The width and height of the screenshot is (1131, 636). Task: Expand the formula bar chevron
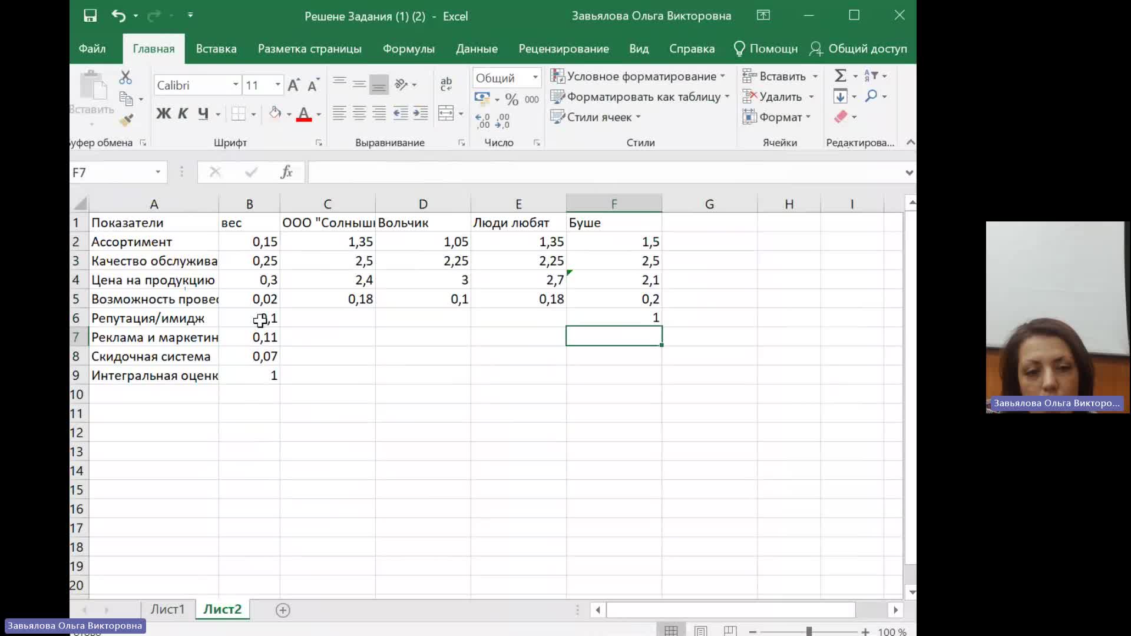pos(909,173)
